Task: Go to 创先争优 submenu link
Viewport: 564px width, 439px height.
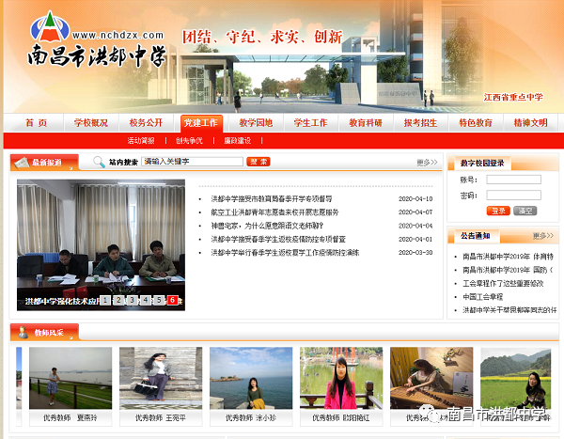Action: (x=189, y=141)
